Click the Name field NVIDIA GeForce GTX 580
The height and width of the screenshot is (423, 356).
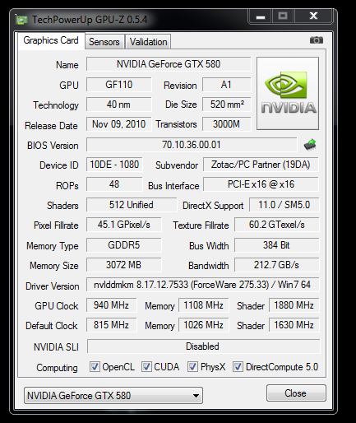pyautogui.click(x=169, y=64)
